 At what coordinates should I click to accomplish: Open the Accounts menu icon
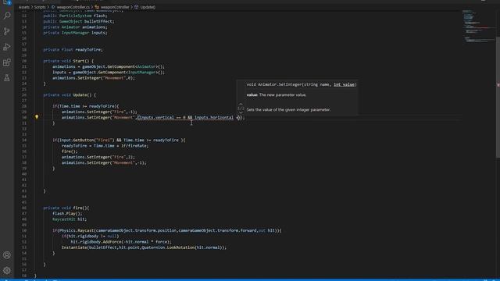tap(7, 255)
